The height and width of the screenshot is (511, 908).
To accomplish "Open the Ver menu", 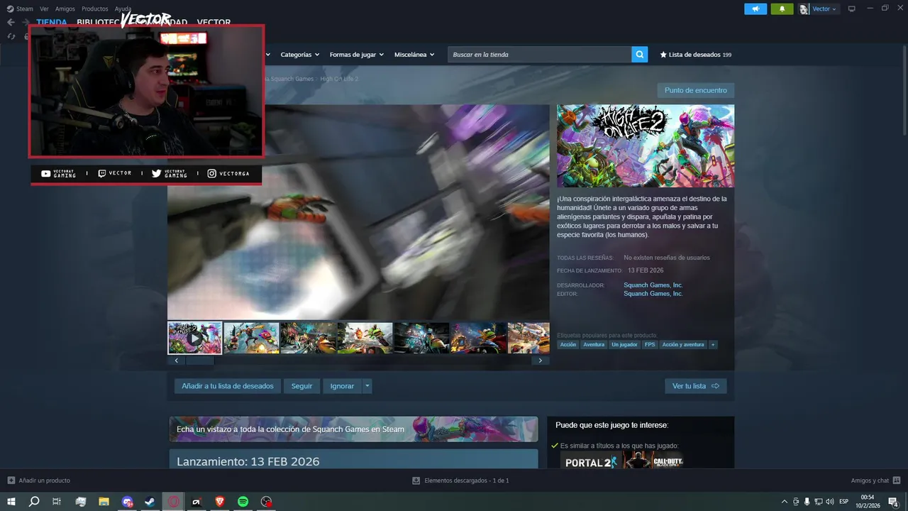I will pyautogui.click(x=44, y=9).
